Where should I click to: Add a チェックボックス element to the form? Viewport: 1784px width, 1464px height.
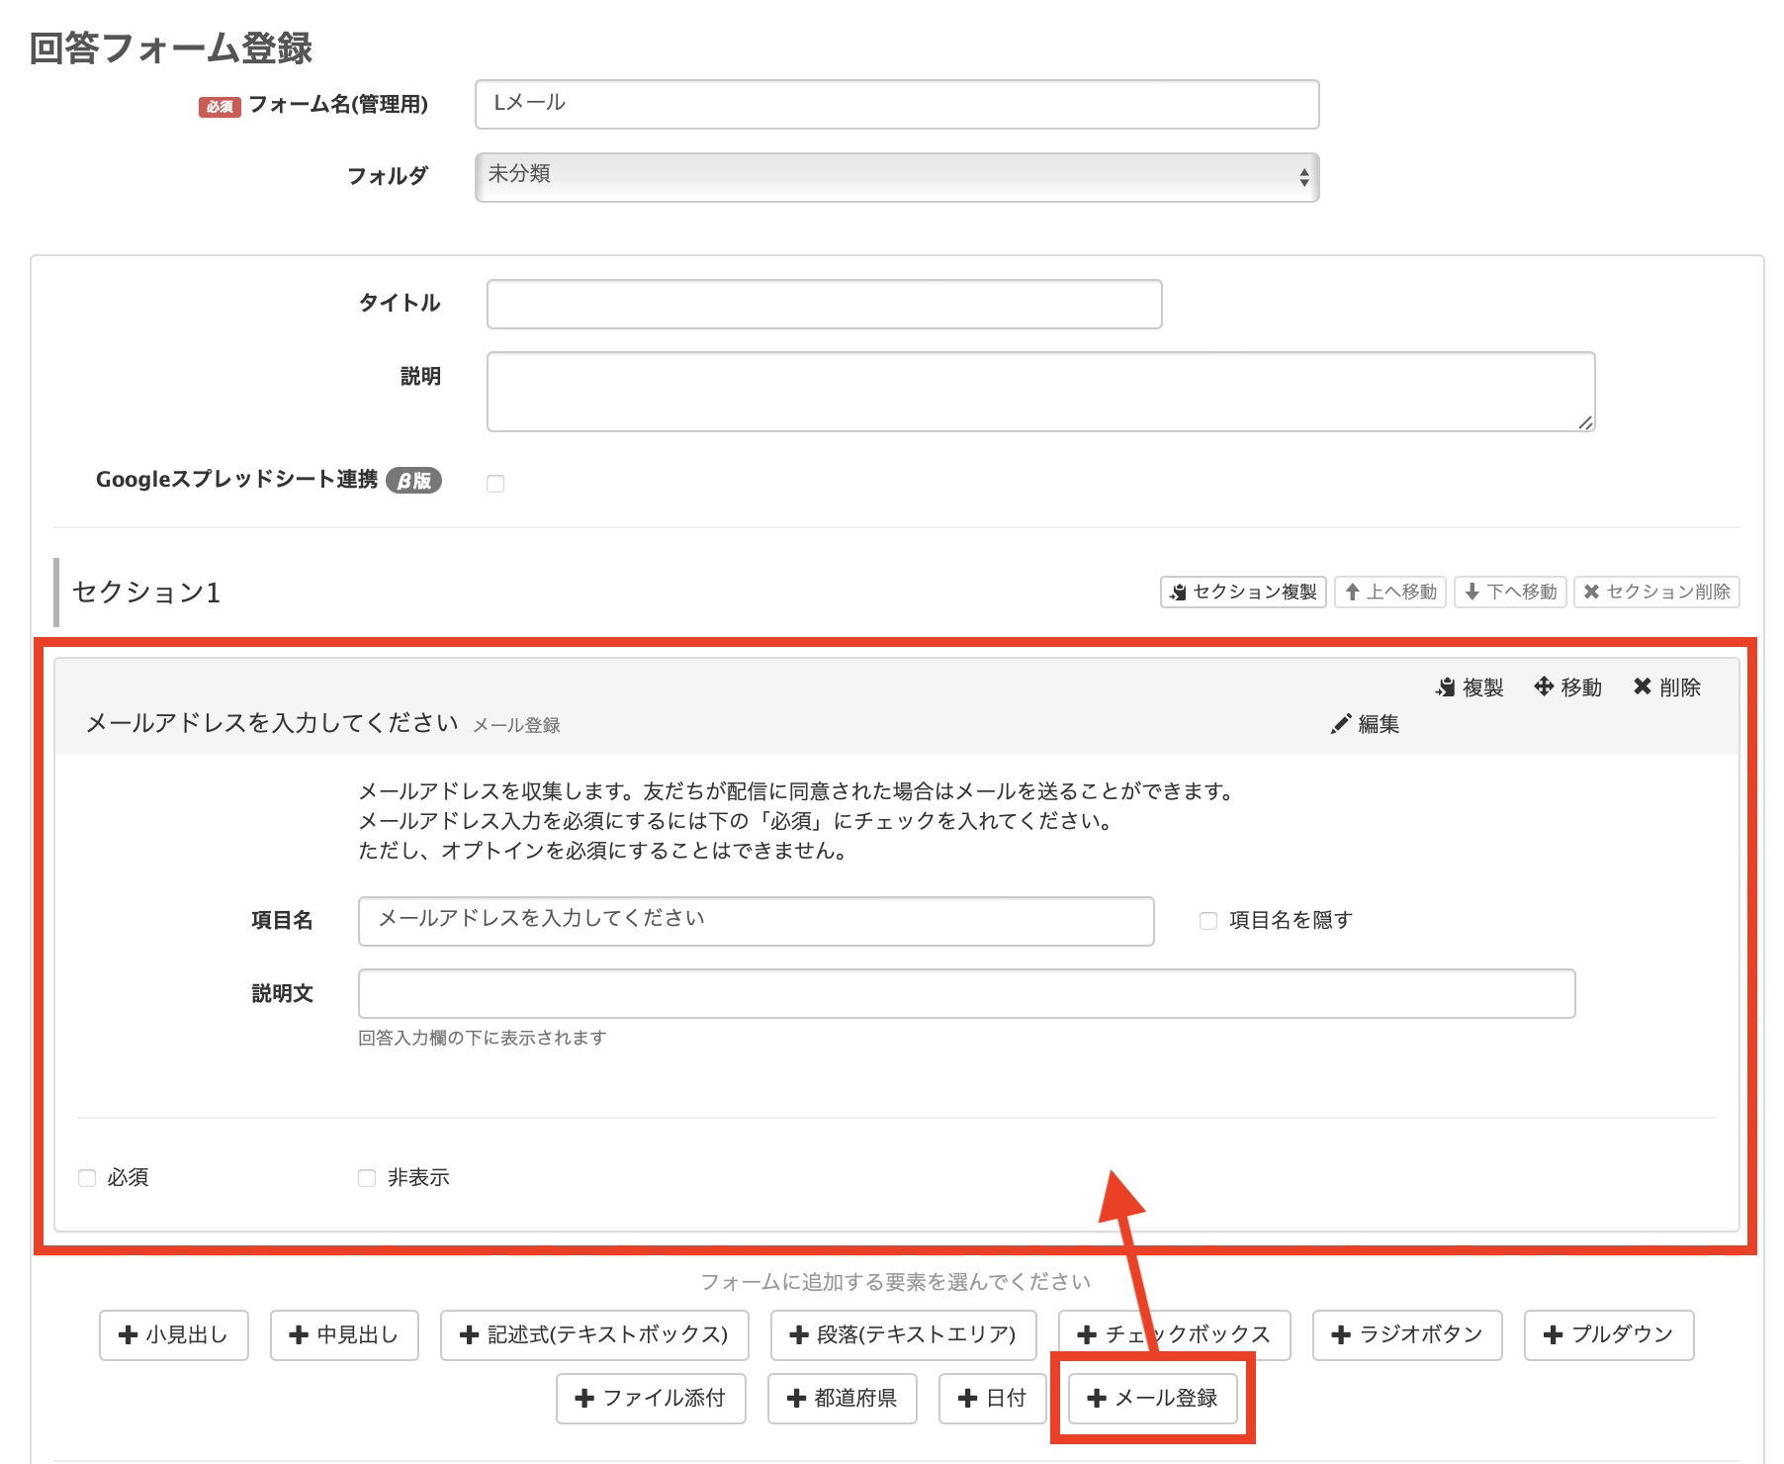[1174, 1334]
